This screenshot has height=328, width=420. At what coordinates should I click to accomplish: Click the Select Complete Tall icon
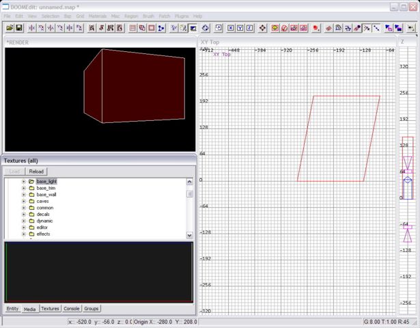pyautogui.click(x=92, y=28)
